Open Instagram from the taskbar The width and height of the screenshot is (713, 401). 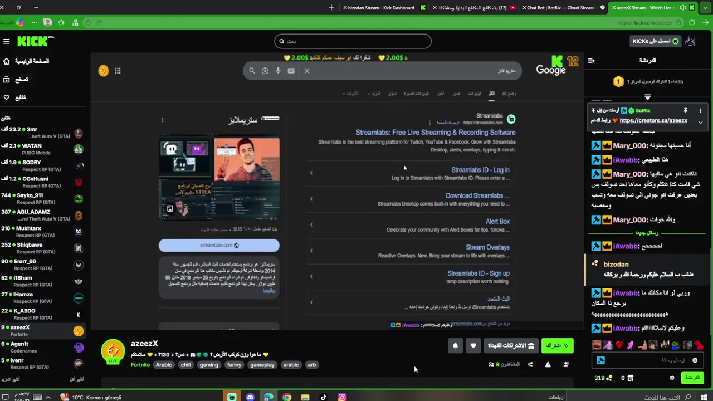pyautogui.click(x=342, y=397)
